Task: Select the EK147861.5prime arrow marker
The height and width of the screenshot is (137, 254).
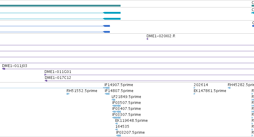Action: click(195, 94)
